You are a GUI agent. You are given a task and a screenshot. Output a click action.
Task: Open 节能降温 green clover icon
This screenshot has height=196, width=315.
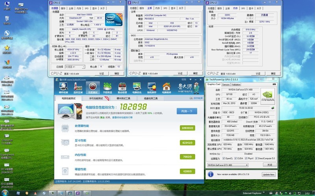107,88
